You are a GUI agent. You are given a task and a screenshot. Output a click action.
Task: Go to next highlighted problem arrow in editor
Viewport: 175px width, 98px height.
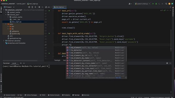click(x=170, y=10)
